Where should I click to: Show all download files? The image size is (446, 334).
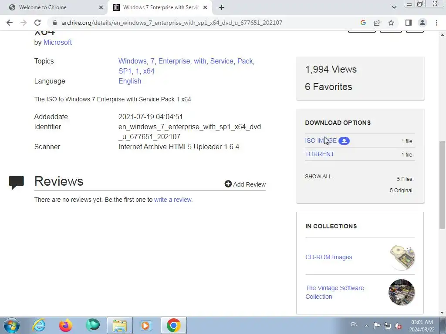[x=318, y=177]
